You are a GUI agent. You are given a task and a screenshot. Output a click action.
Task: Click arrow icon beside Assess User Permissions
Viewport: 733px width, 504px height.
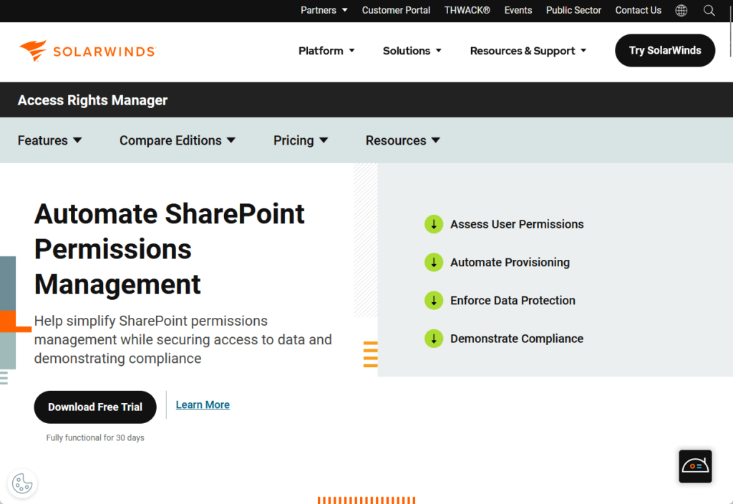point(434,224)
